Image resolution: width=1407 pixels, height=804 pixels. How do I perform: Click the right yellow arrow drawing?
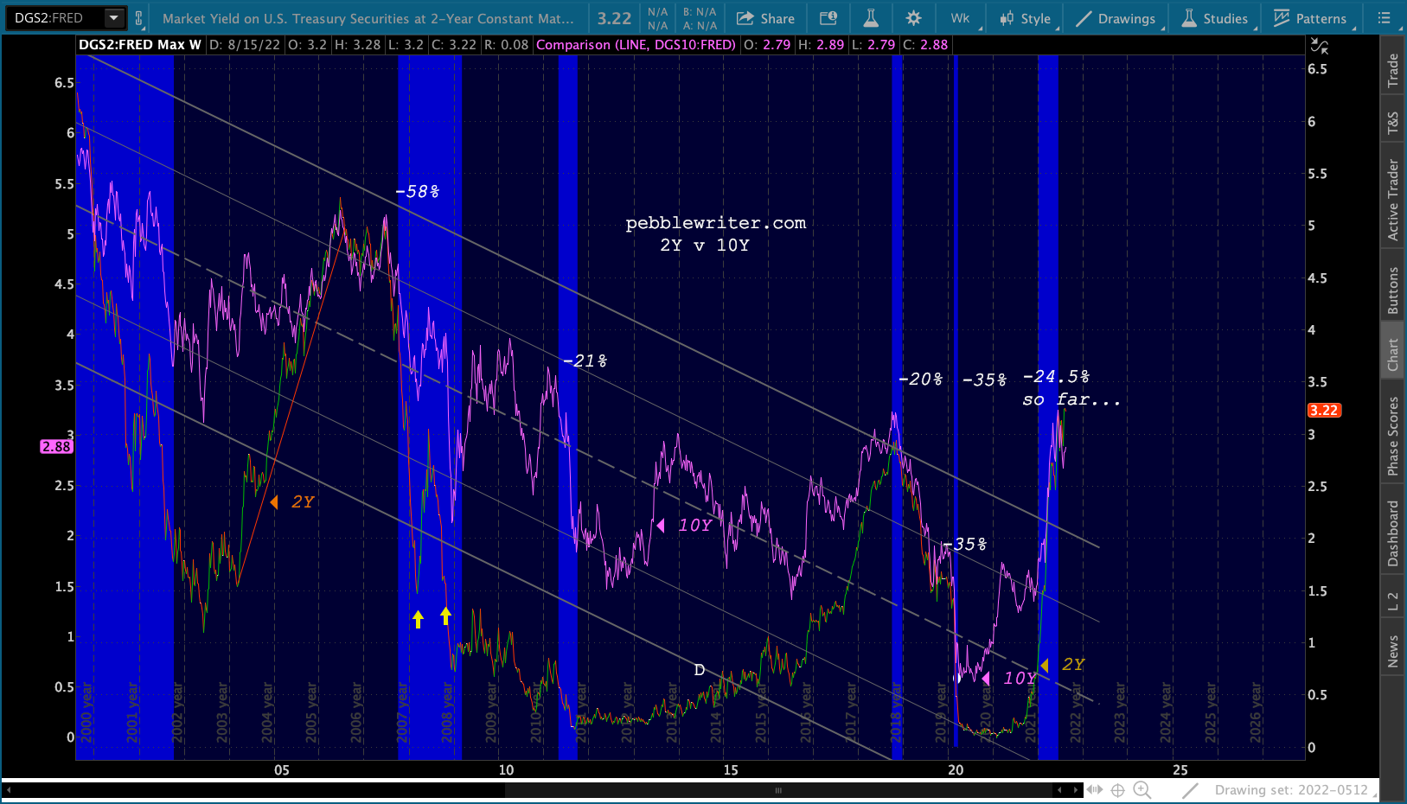(445, 616)
